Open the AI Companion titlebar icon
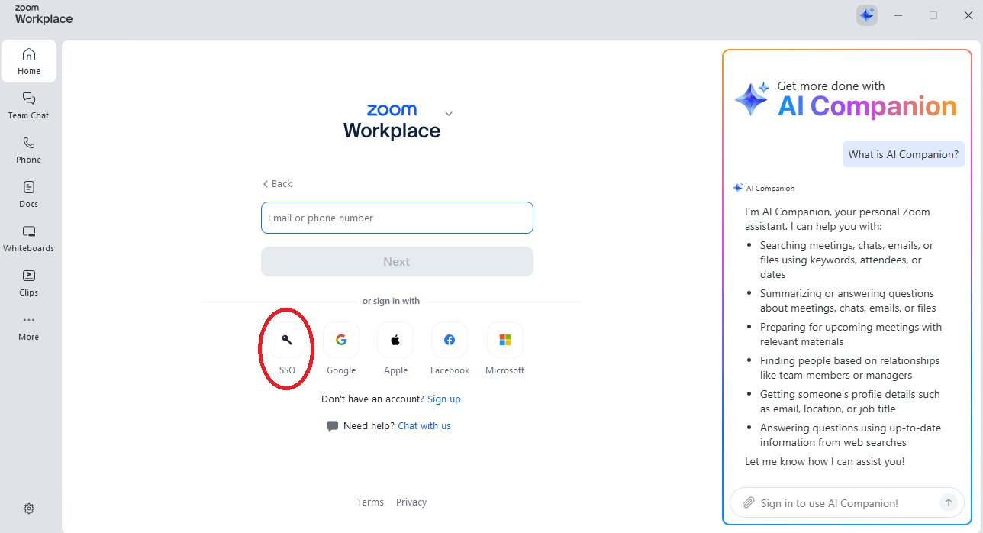Viewport: 983px width, 533px height. [866, 15]
